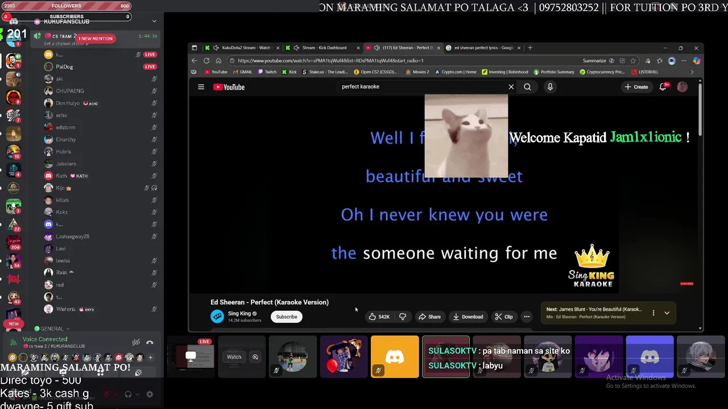Open the Discord server with badge 208
Screen dimensions: 728x409
point(14,242)
